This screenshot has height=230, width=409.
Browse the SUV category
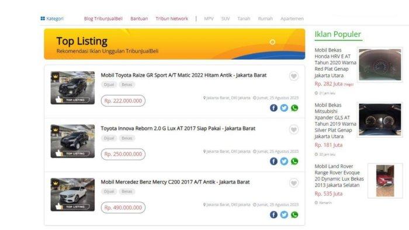click(226, 19)
